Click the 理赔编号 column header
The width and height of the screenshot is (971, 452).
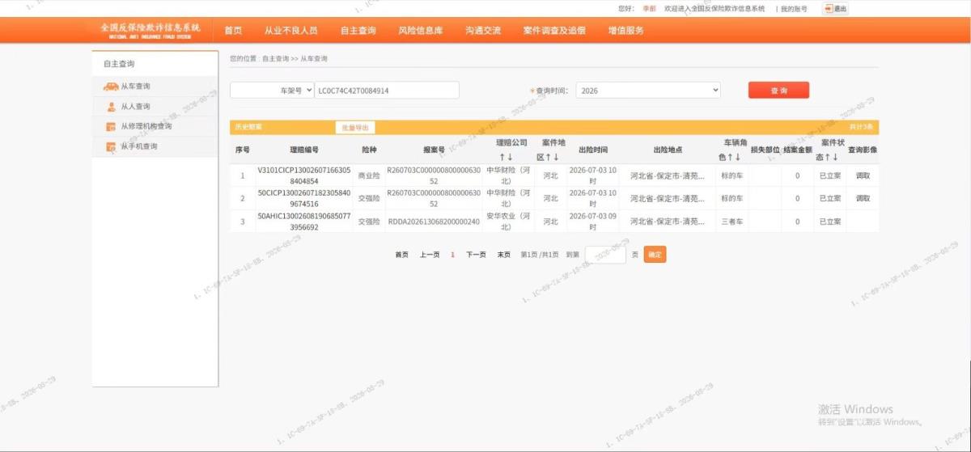tap(304, 150)
